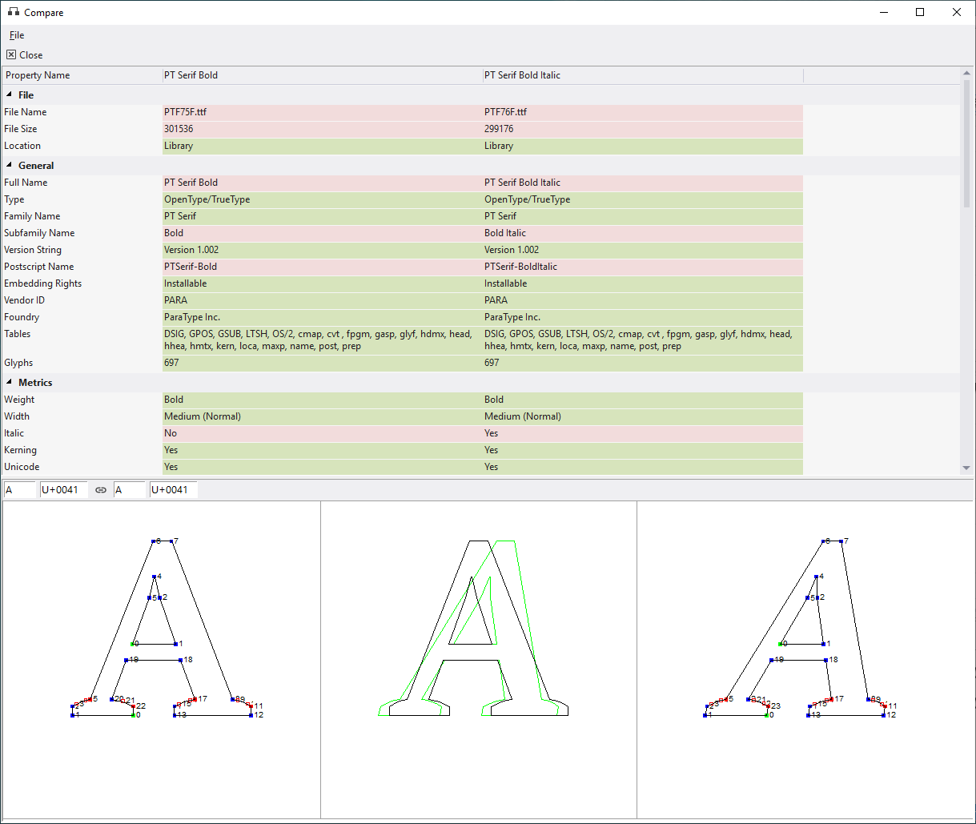Click the right glyph name input

pos(130,489)
